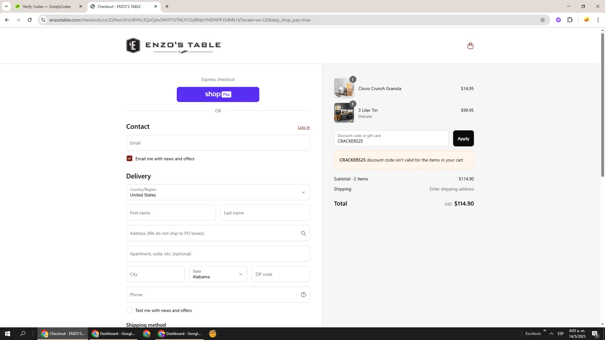This screenshot has width=605, height=340.
Task: View site information icon in address bar
Action: pos(43,20)
